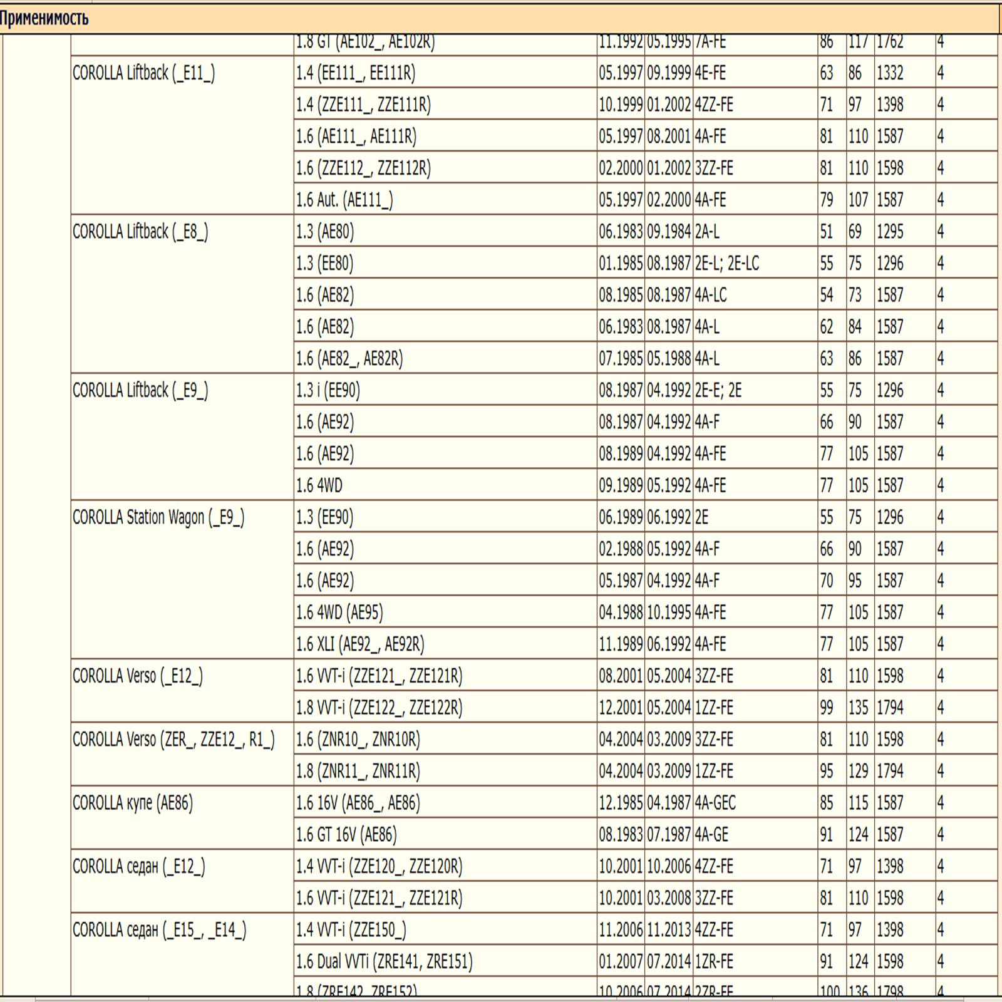Select the COROLLA купе (AE86) model cell
Viewport: 1002px width, 1002px height.
point(133,803)
